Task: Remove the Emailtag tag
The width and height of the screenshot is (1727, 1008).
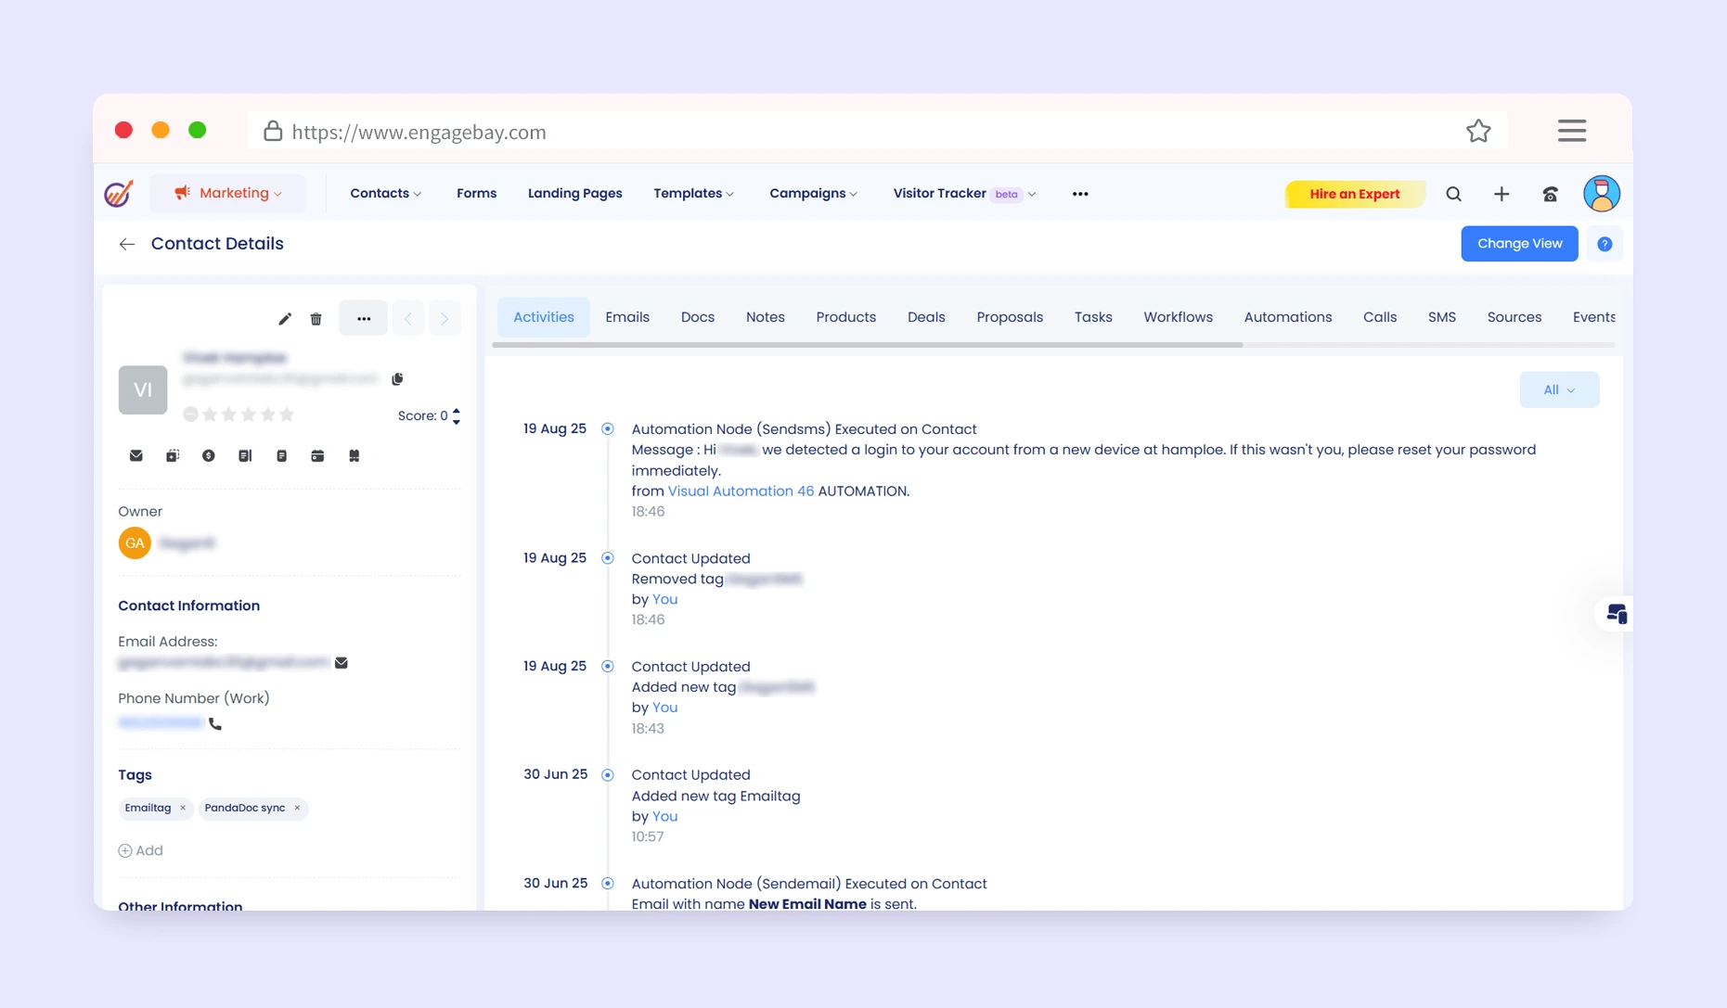Action: 183,808
